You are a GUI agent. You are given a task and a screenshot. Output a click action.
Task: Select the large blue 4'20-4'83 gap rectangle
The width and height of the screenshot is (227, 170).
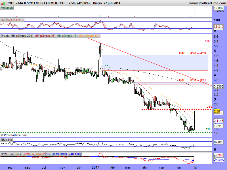tap(155, 63)
